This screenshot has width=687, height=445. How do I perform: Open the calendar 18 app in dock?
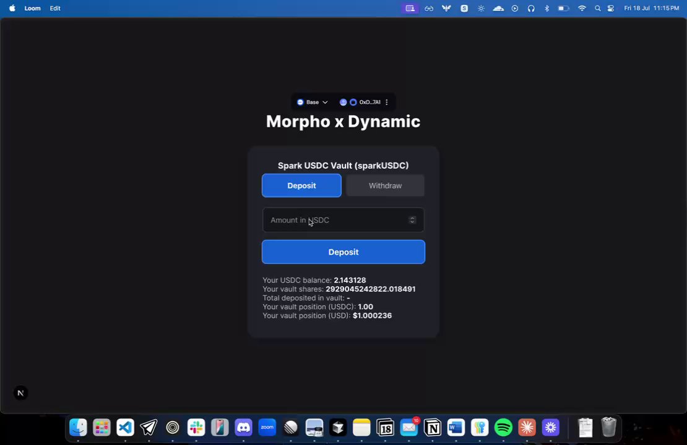[385, 428]
